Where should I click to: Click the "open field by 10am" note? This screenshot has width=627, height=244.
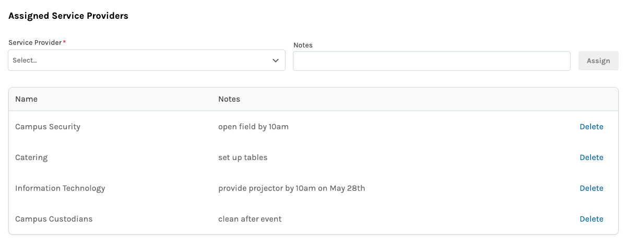pos(253,127)
